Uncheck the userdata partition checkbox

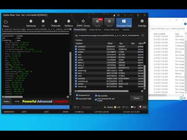76,79
